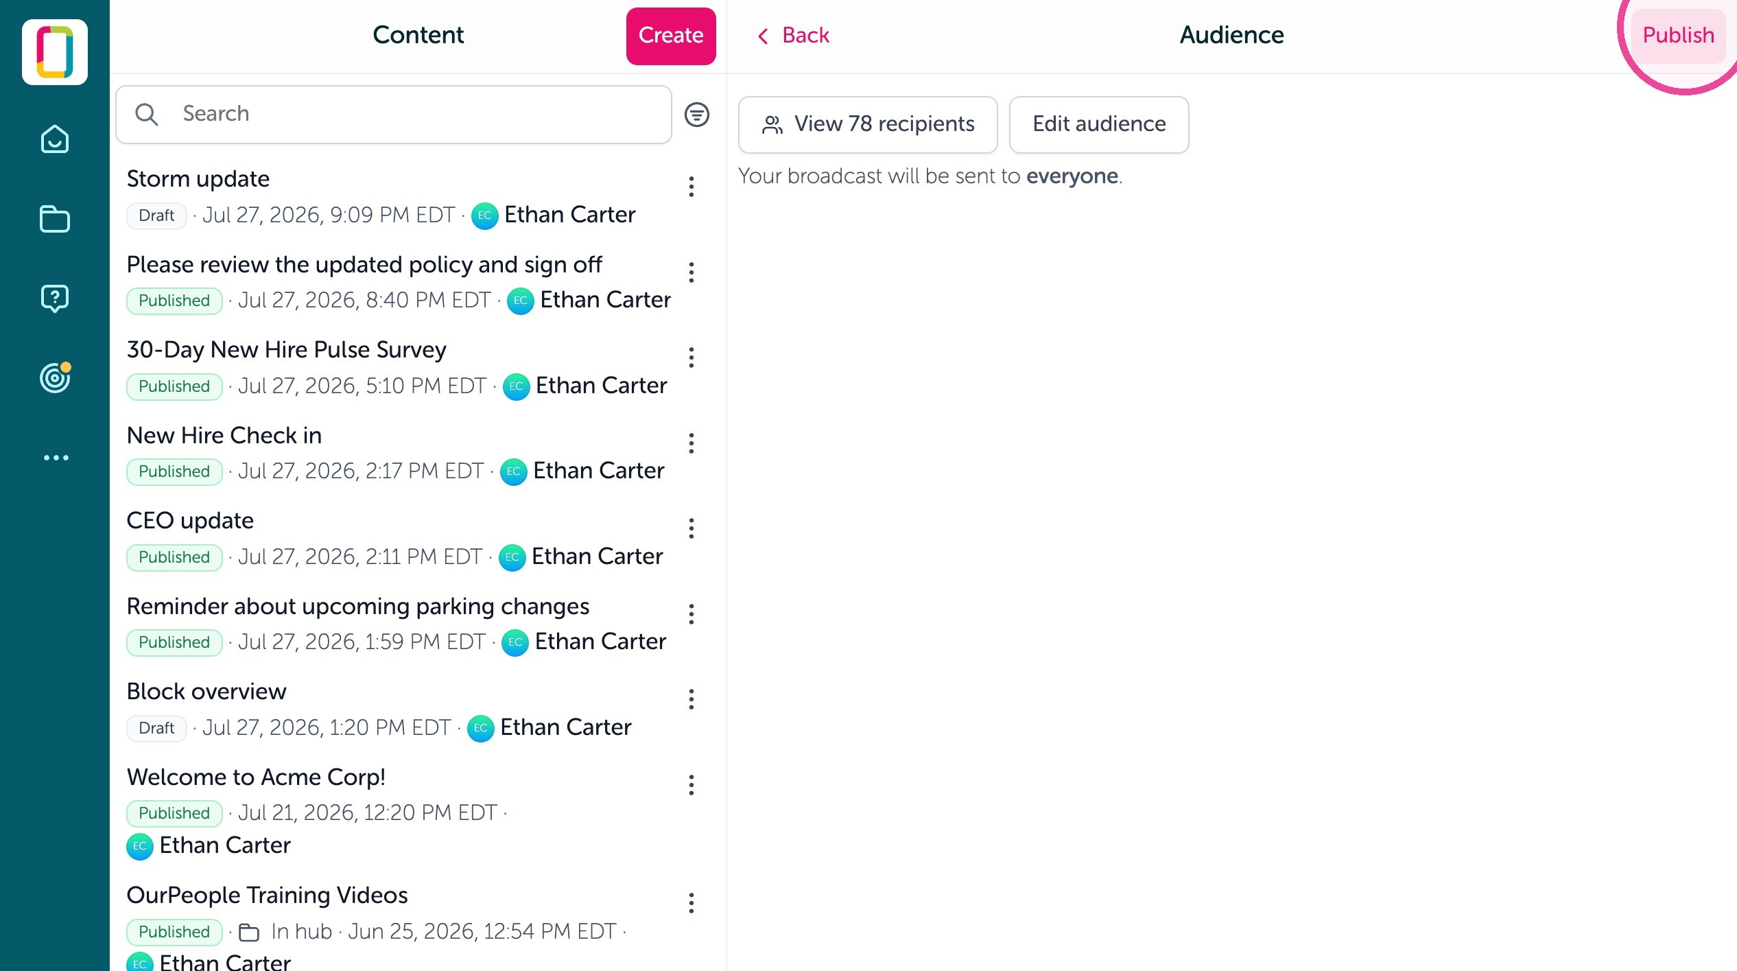Open the content filter icon beside search
The height and width of the screenshot is (971, 1737).
click(696, 115)
